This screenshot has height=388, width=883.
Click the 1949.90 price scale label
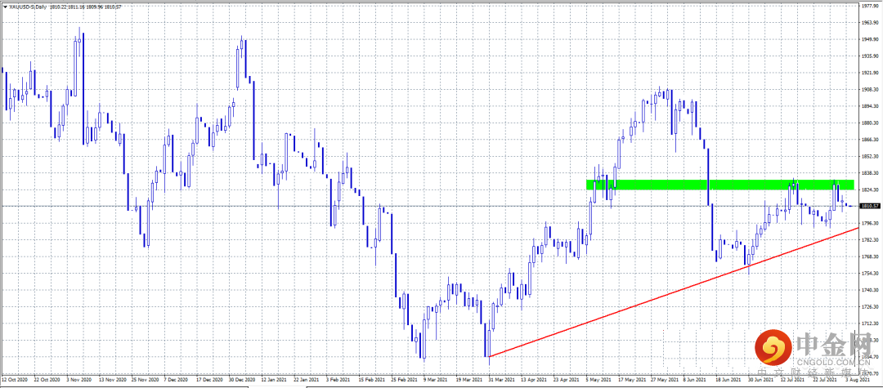[870, 39]
